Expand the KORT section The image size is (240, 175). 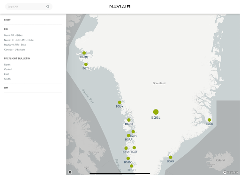coord(7,20)
